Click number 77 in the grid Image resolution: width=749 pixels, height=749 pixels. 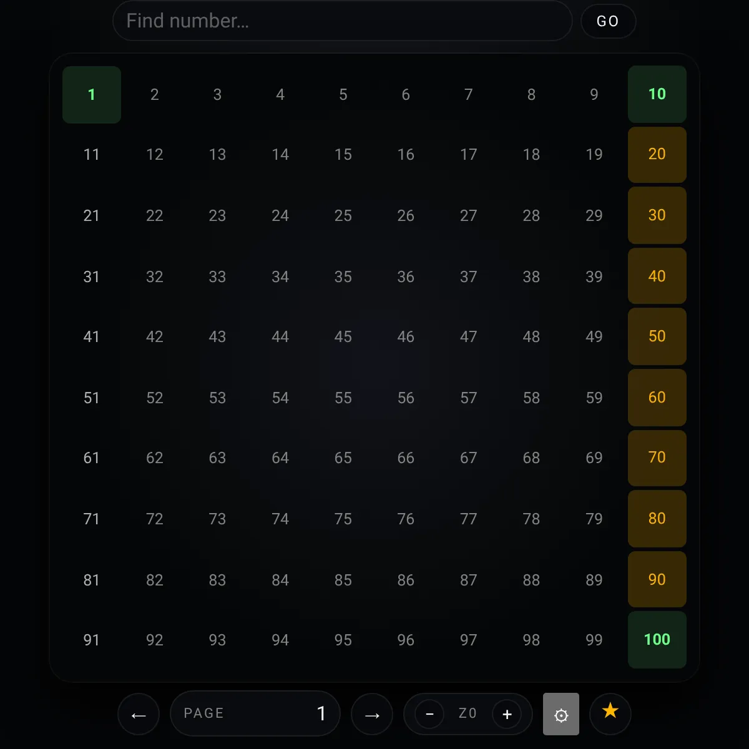tap(469, 519)
